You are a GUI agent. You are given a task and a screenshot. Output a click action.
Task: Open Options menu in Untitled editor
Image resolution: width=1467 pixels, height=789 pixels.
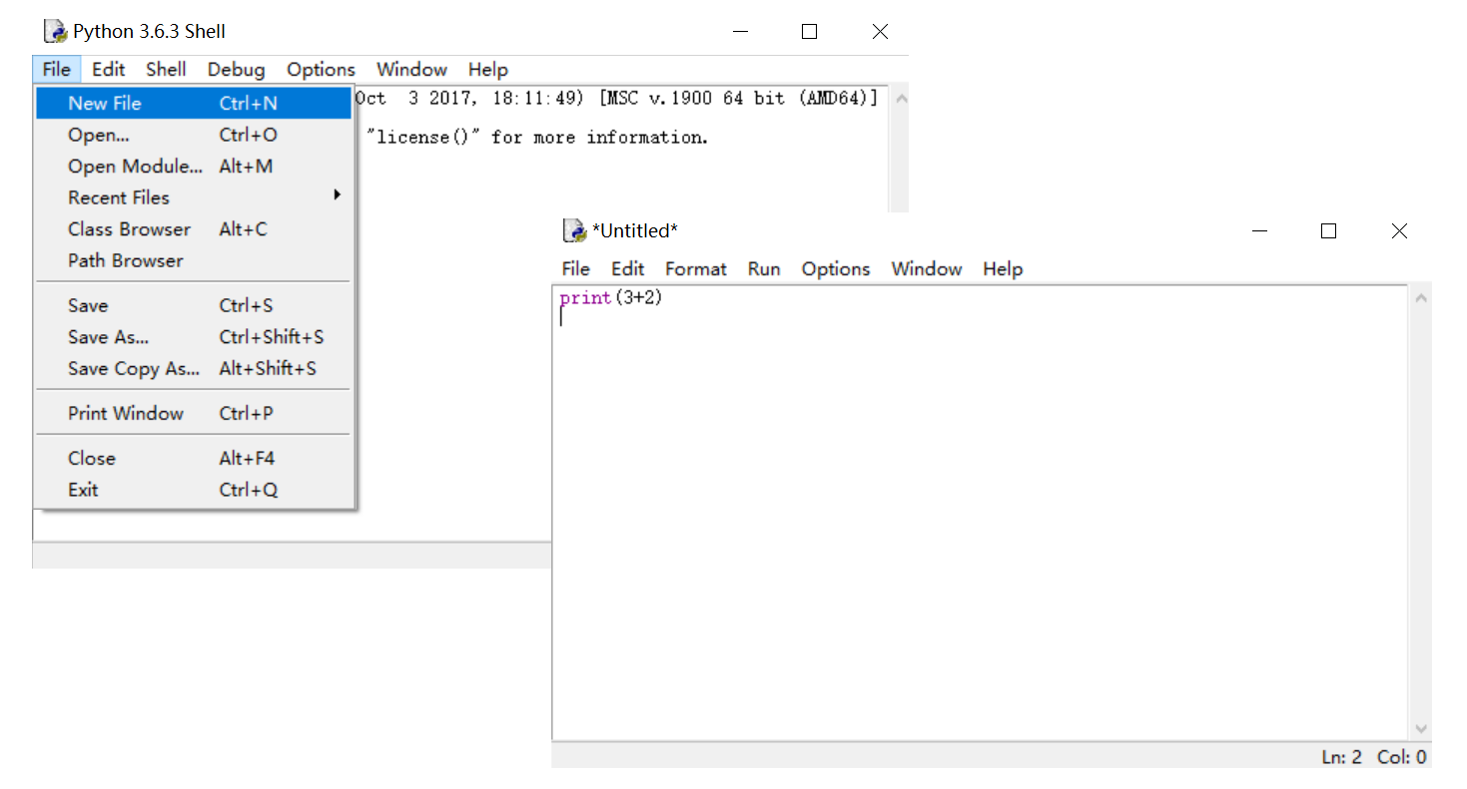click(836, 269)
